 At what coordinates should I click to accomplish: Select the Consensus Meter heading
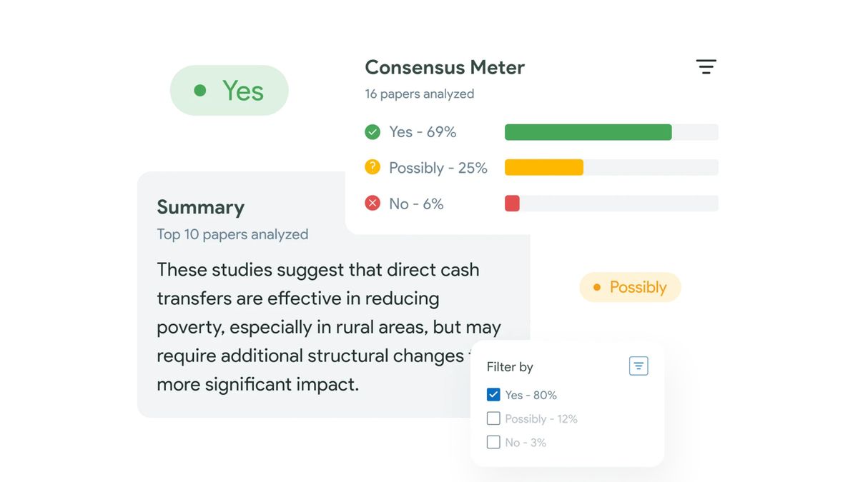click(x=444, y=67)
